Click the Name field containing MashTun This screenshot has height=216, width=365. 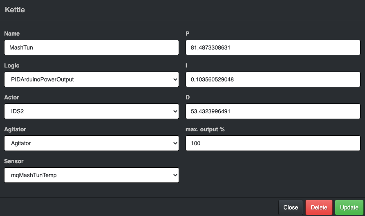[92, 47]
